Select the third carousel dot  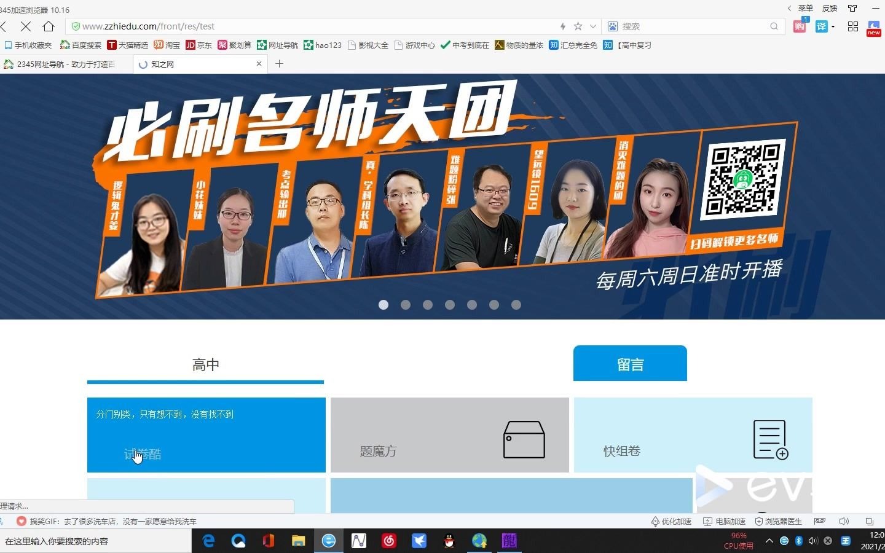point(428,305)
